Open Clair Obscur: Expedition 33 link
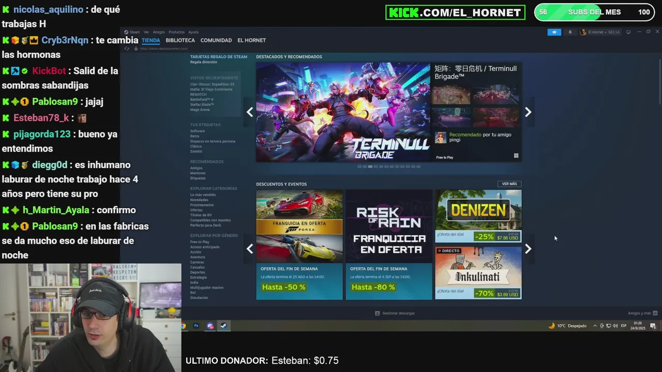The height and width of the screenshot is (372, 662). click(x=212, y=84)
